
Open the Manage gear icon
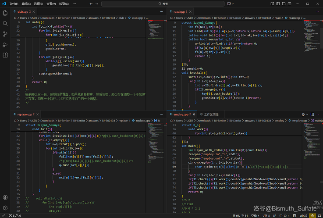(5, 207)
